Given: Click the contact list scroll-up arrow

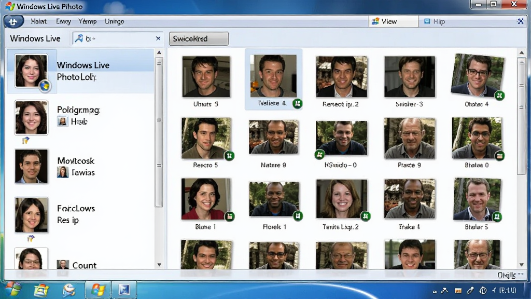Looking at the screenshot, I should (159, 52).
